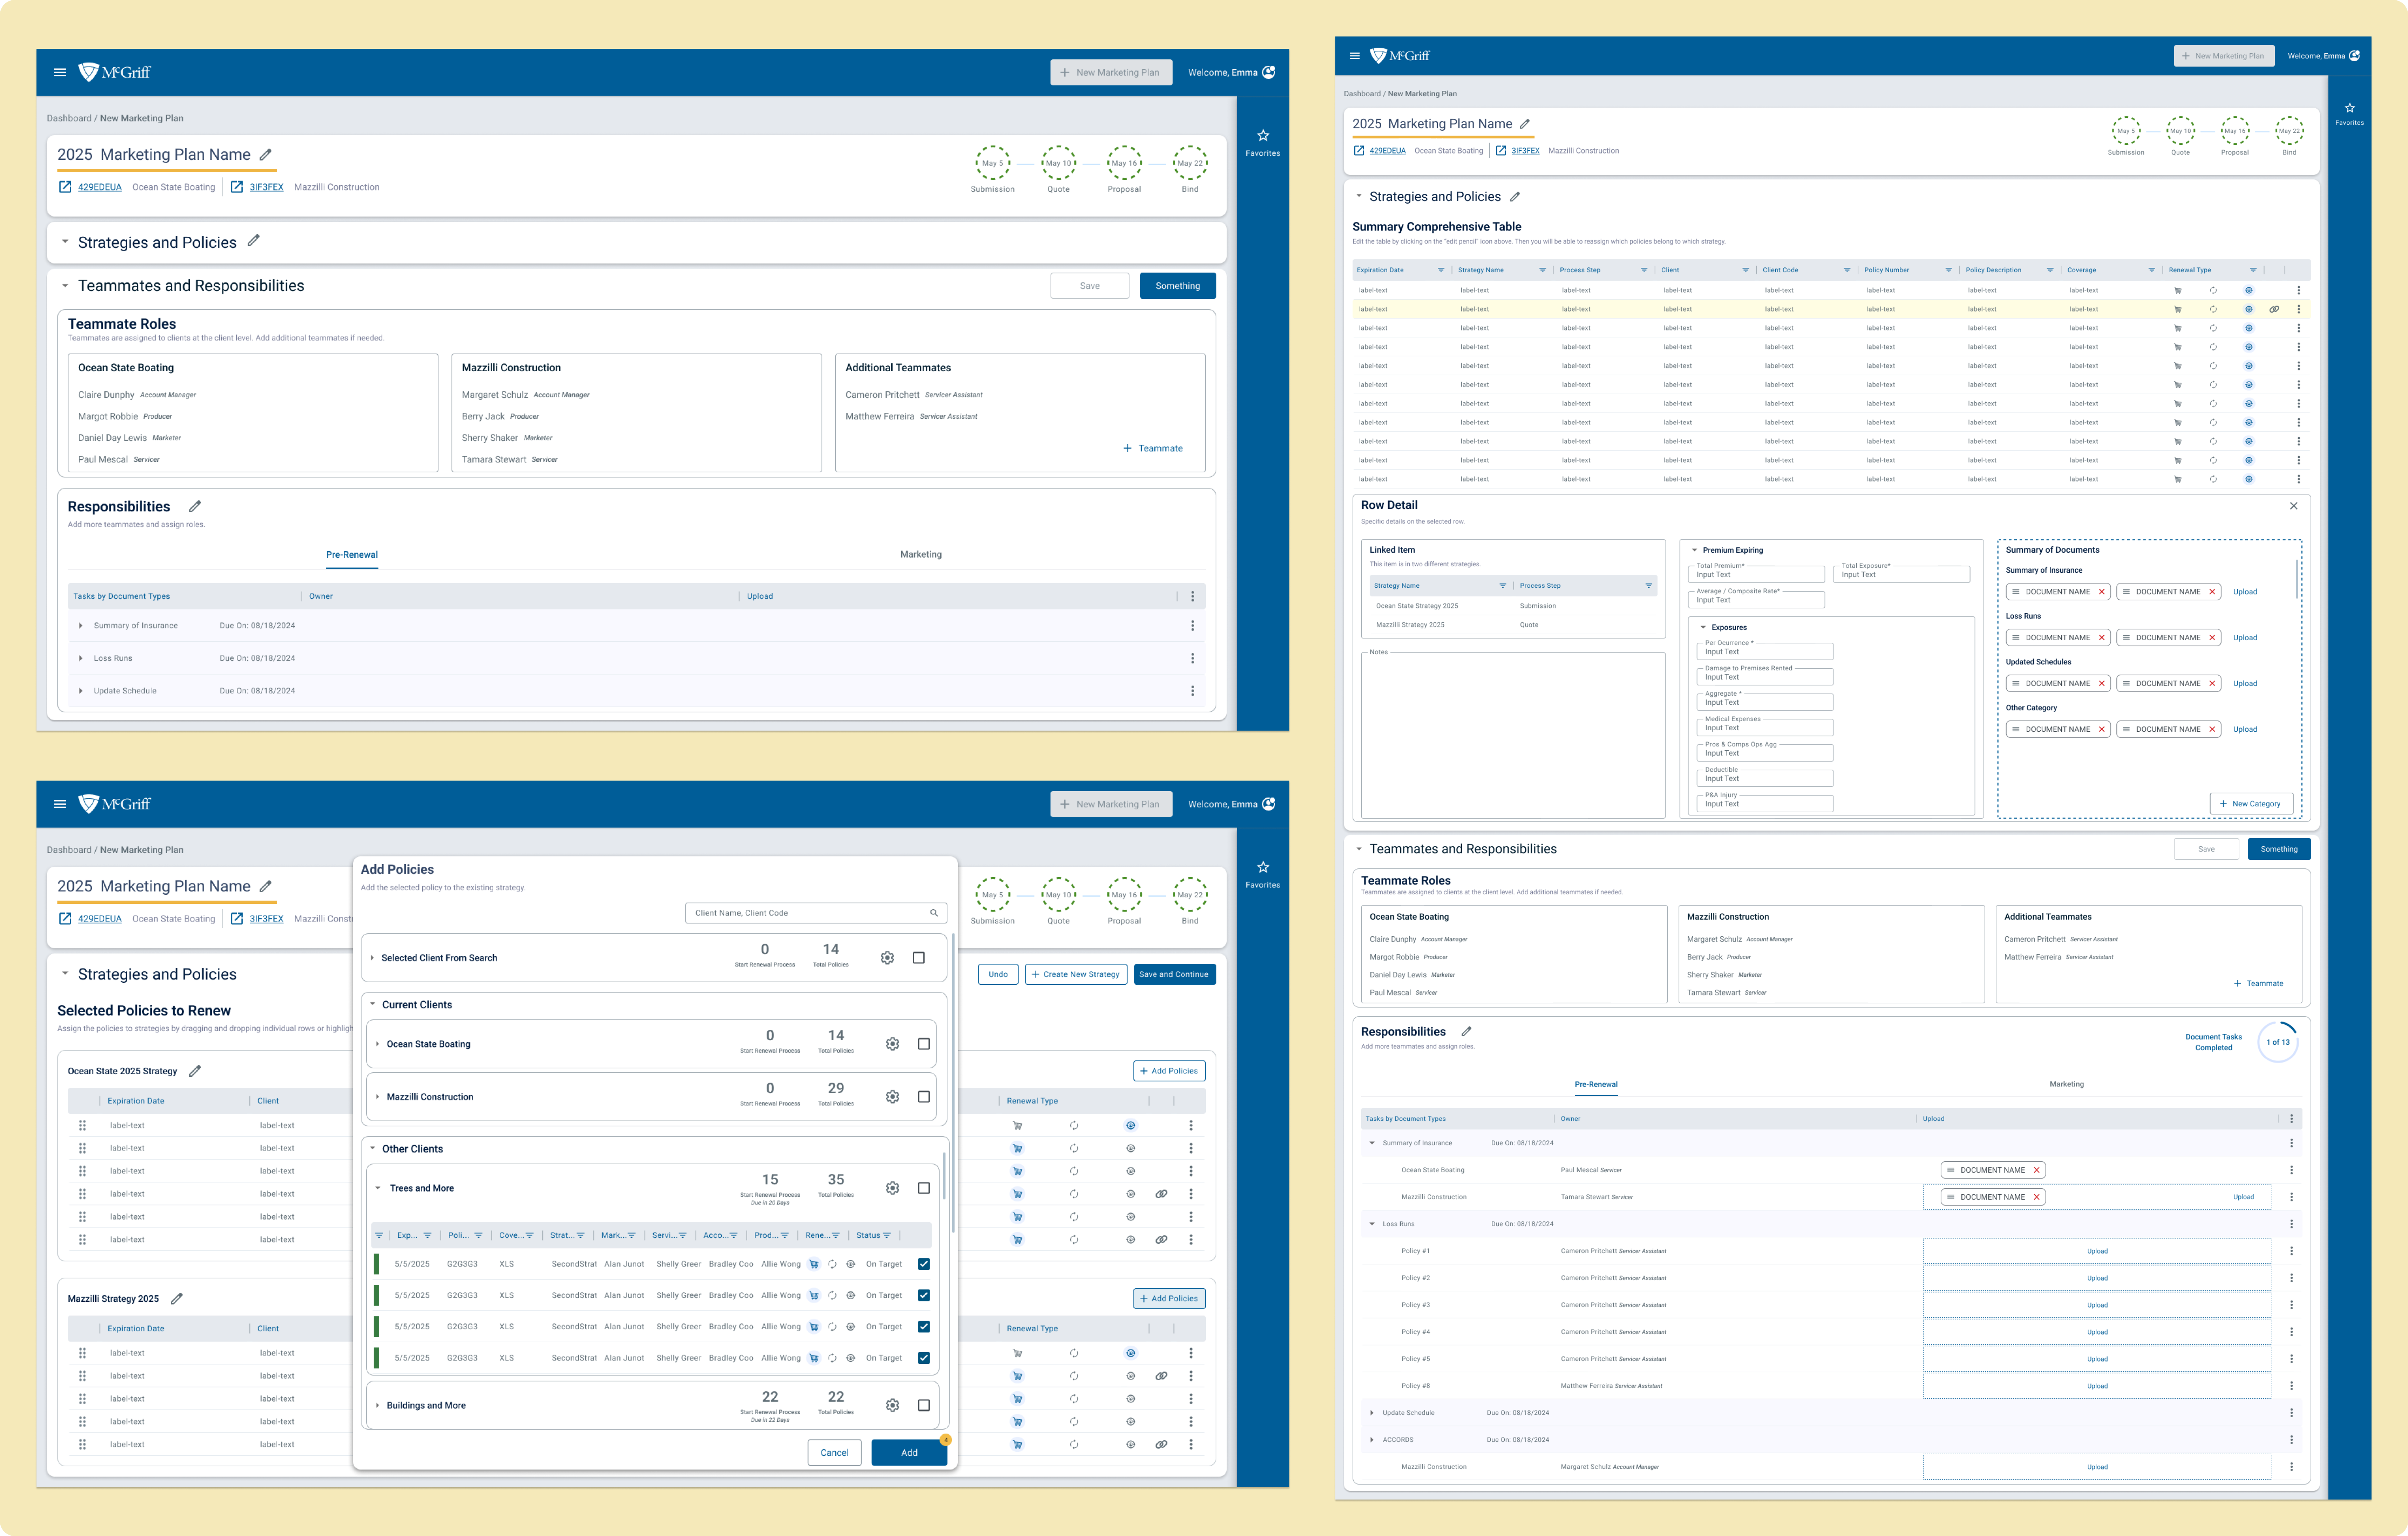Click search magnifier in Add Policies dialog

tap(934, 913)
